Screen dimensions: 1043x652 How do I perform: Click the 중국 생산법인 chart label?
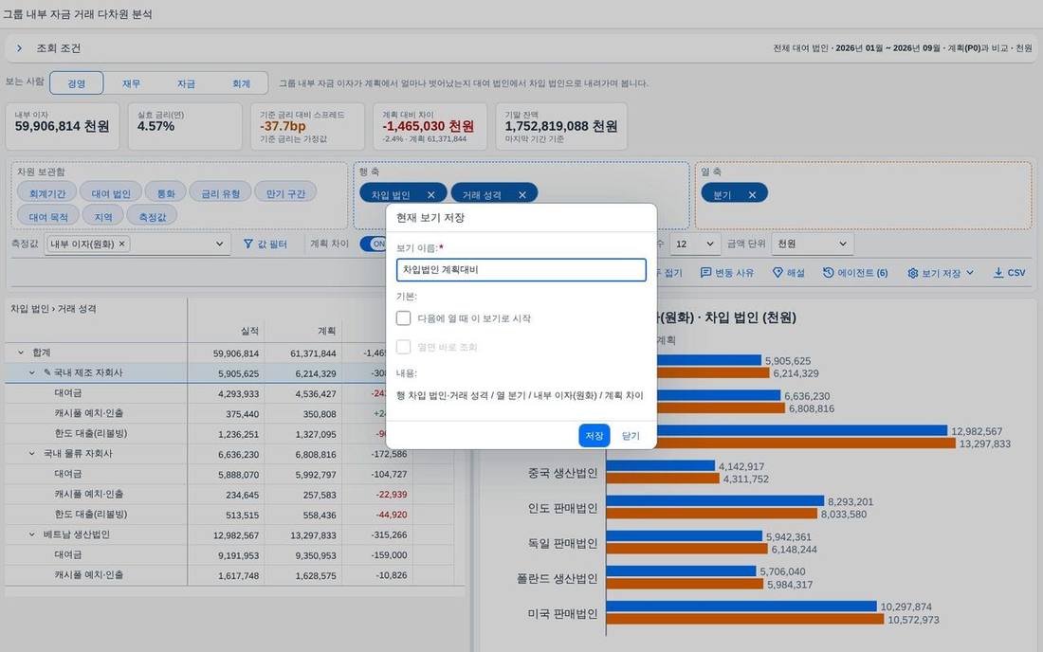point(562,473)
